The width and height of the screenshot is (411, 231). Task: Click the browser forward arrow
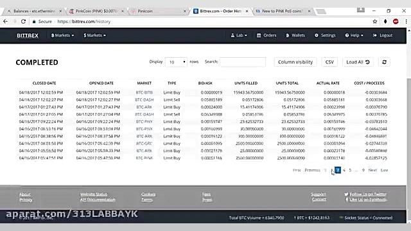pos(14,21)
